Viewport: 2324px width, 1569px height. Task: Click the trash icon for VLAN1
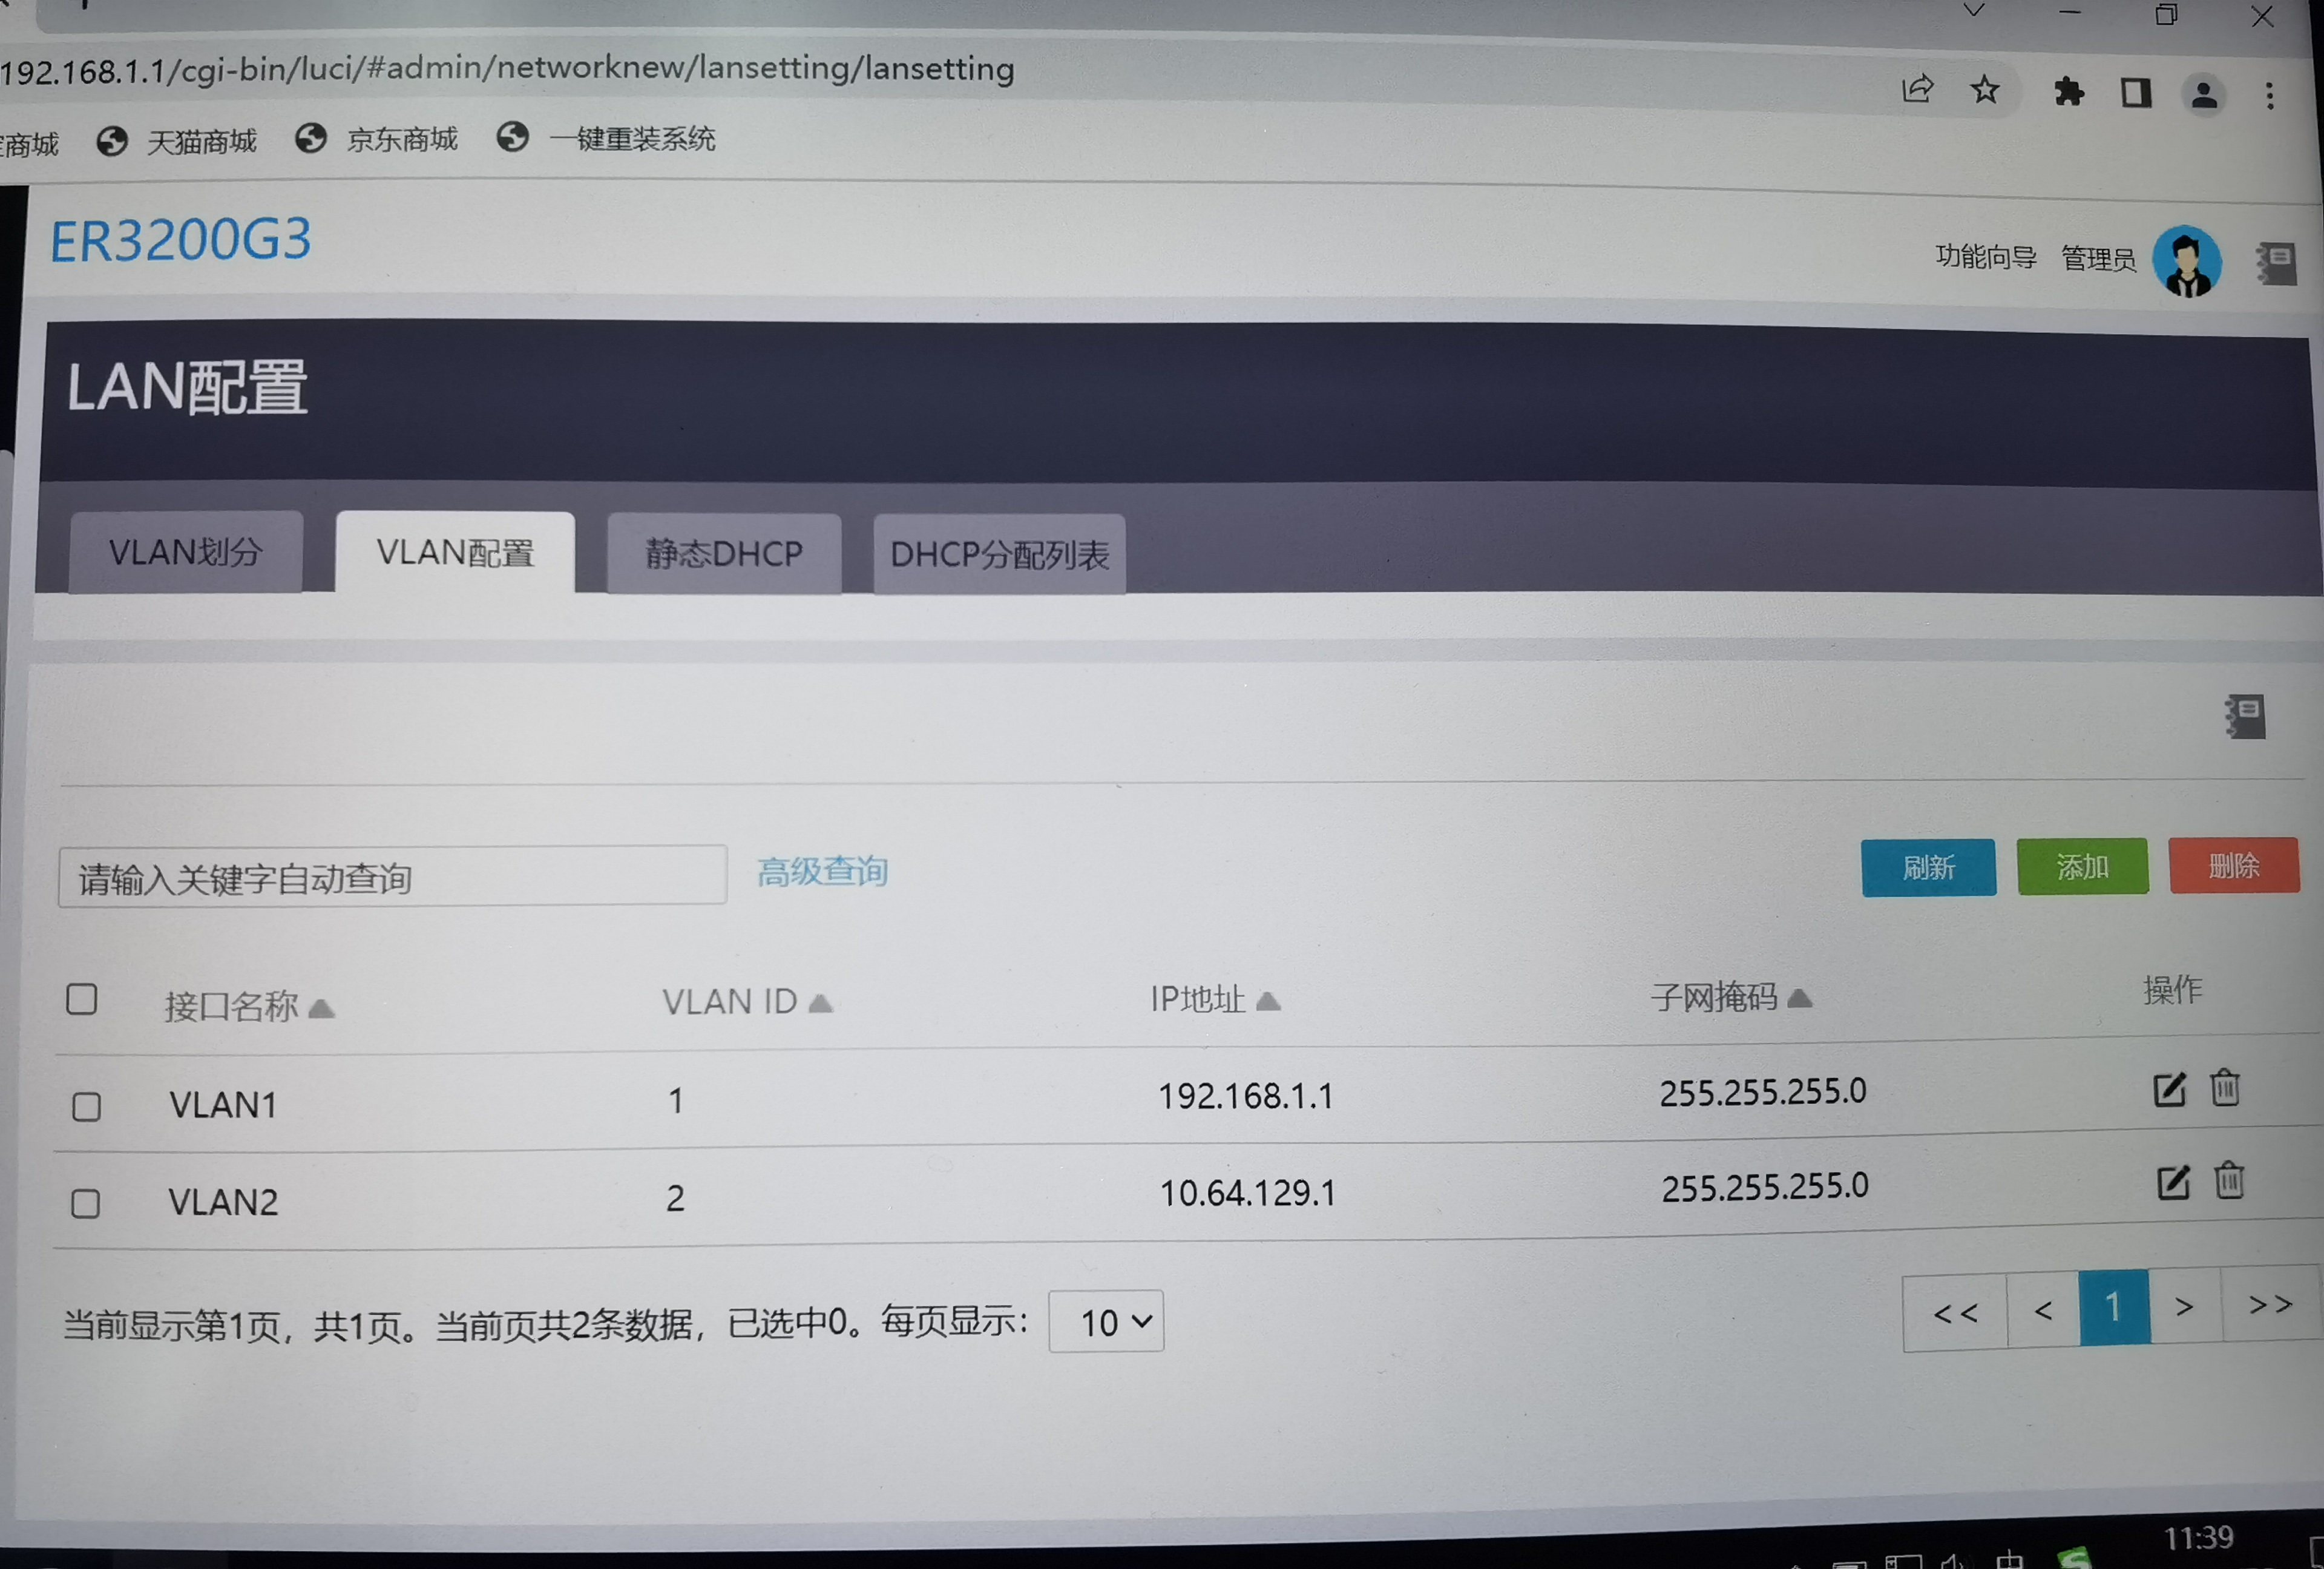pyautogui.click(x=2225, y=1087)
